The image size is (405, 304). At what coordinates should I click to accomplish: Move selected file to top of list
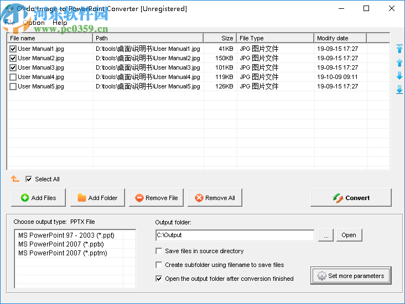[x=399, y=49]
